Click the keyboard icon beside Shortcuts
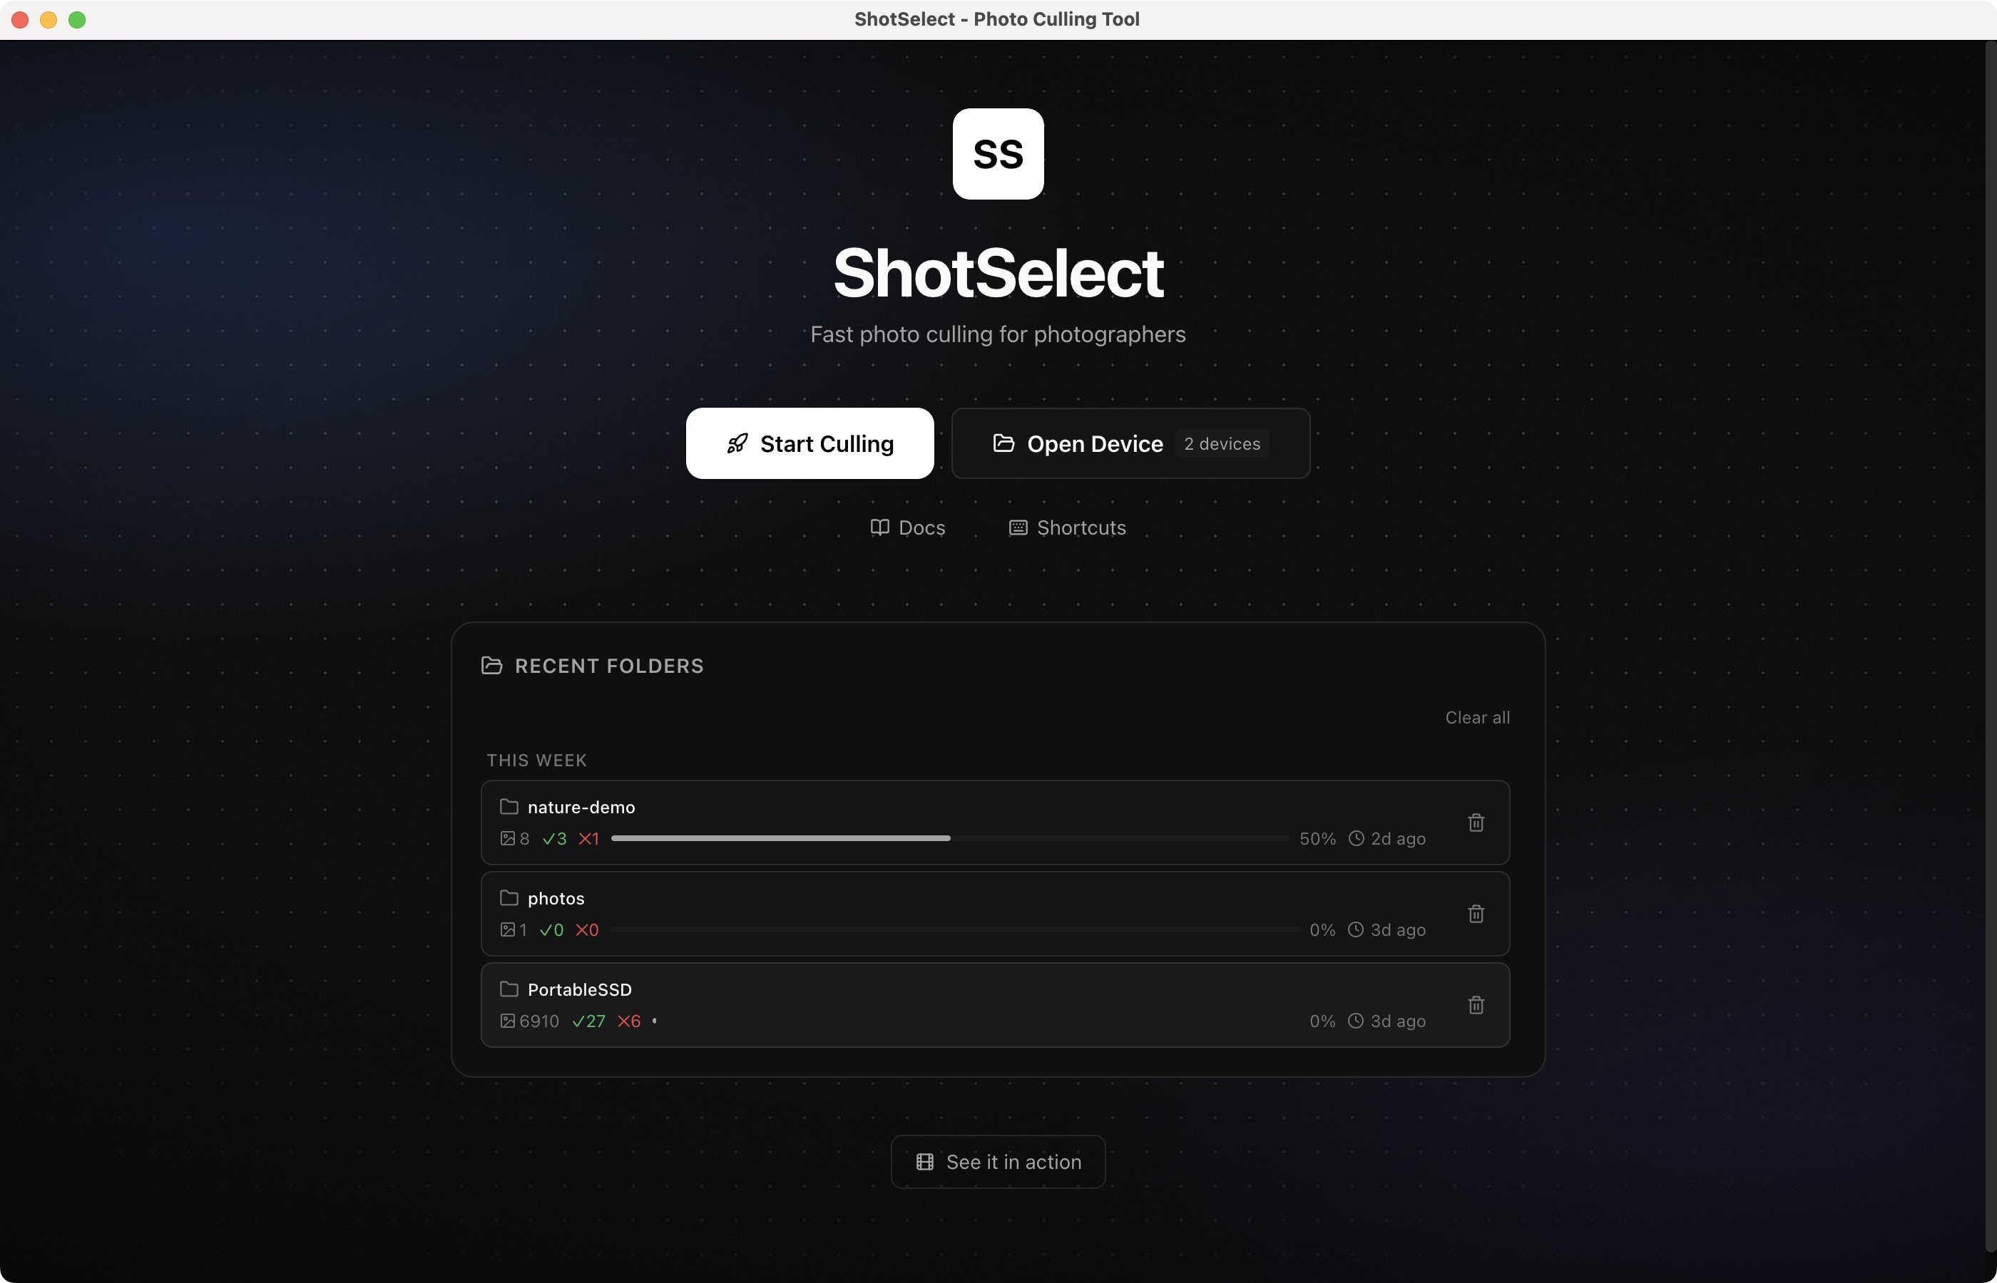This screenshot has width=1997, height=1283. pyautogui.click(x=1017, y=527)
